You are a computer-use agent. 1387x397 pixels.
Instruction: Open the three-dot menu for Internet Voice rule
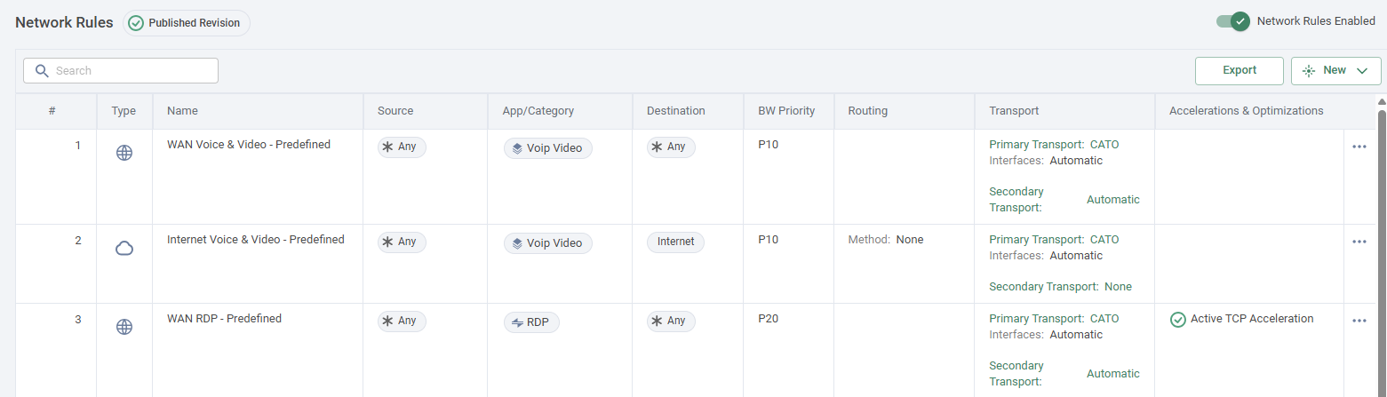1359,242
